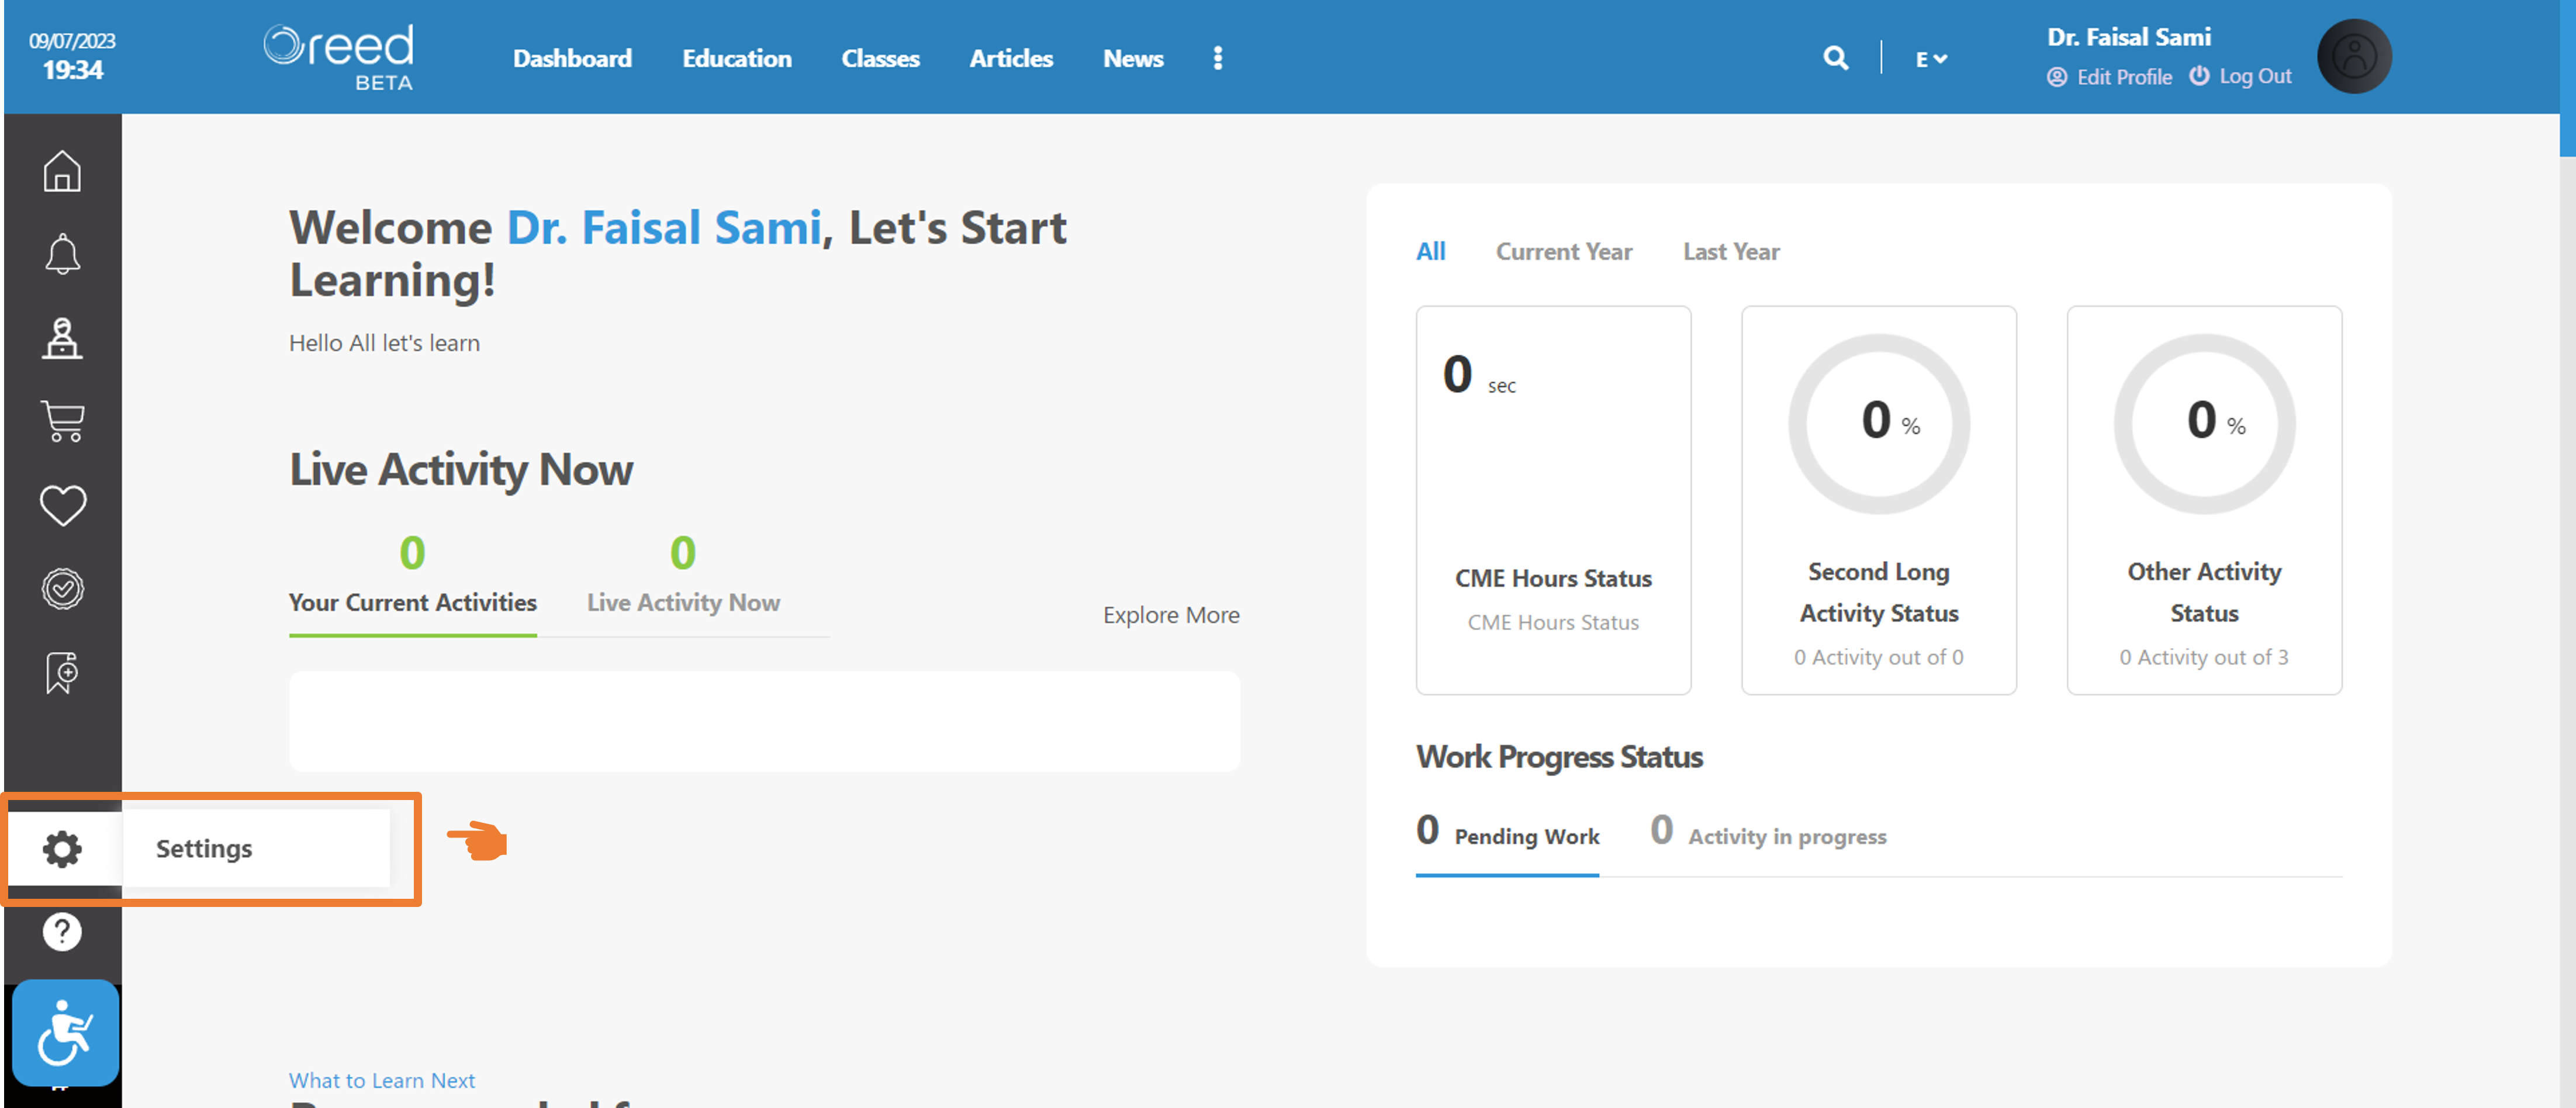Switch to the Current Year tab
Screen dimensions: 2576x1108
click(x=1563, y=251)
